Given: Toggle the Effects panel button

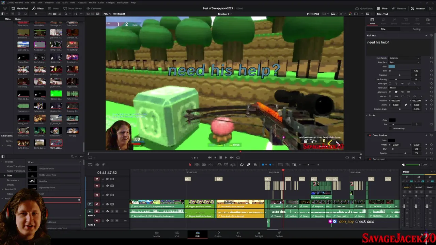Looking at the screenshot, I should point(38,8).
